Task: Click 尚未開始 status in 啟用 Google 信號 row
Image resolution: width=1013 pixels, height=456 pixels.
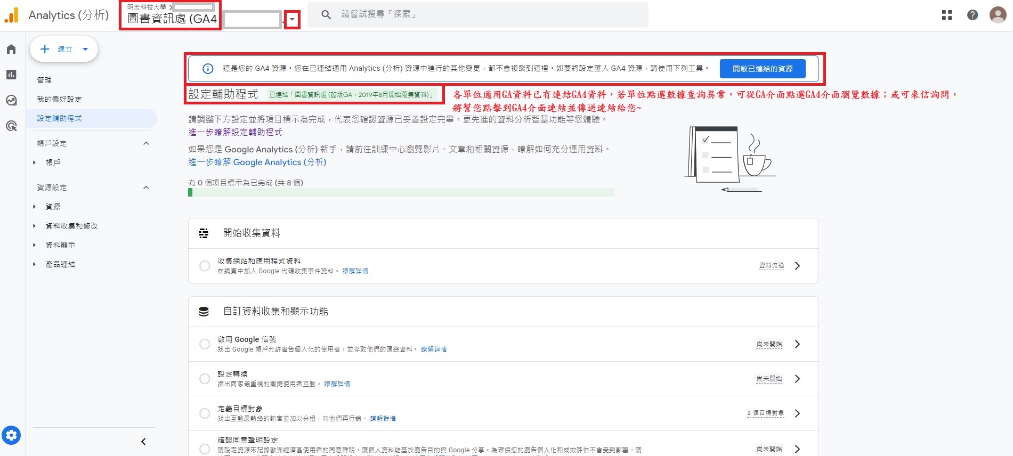Action: point(769,344)
